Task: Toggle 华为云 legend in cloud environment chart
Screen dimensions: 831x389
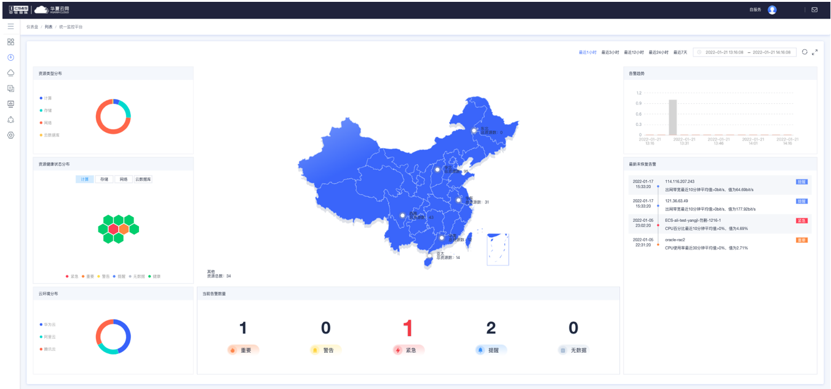Action: tap(49, 324)
